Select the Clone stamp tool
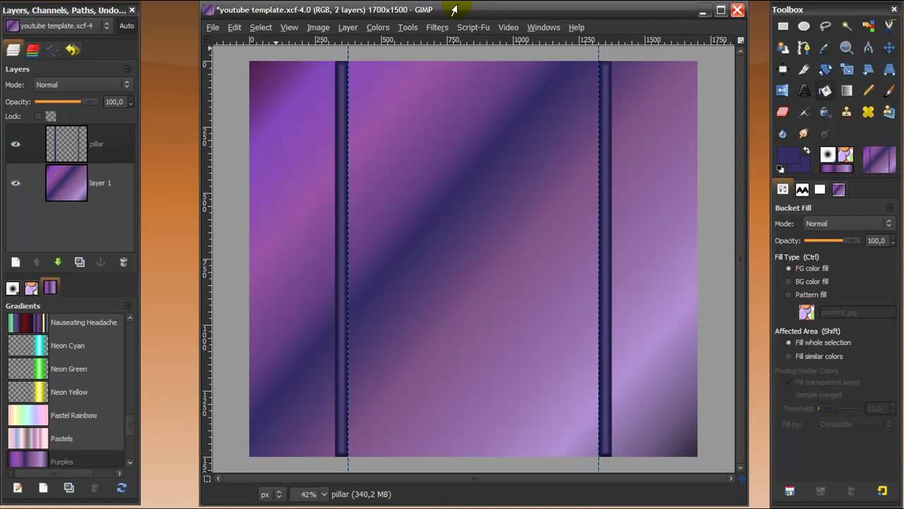The image size is (904, 509). coord(847,112)
